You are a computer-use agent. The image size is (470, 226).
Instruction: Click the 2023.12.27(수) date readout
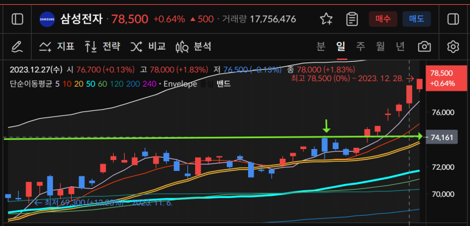(36, 70)
